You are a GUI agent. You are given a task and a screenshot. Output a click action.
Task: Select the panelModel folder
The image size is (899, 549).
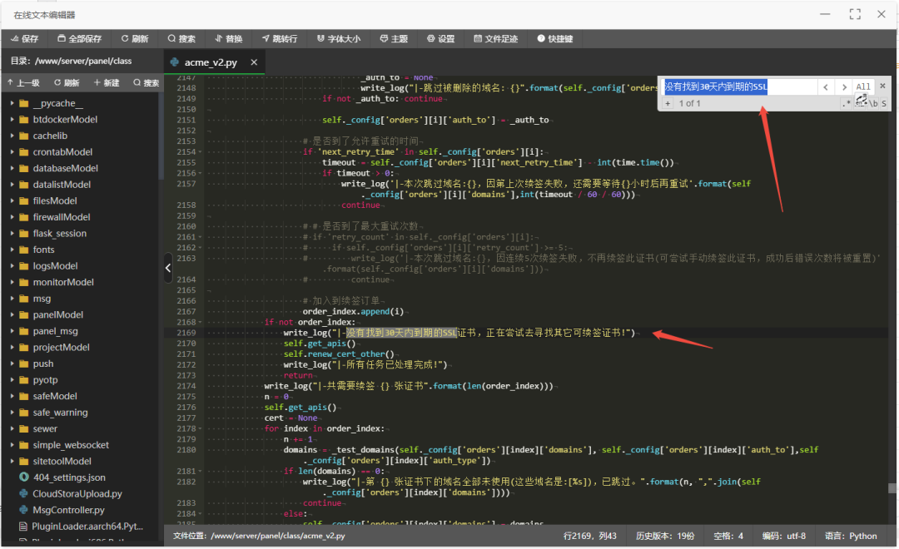click(x=58, y=314)
